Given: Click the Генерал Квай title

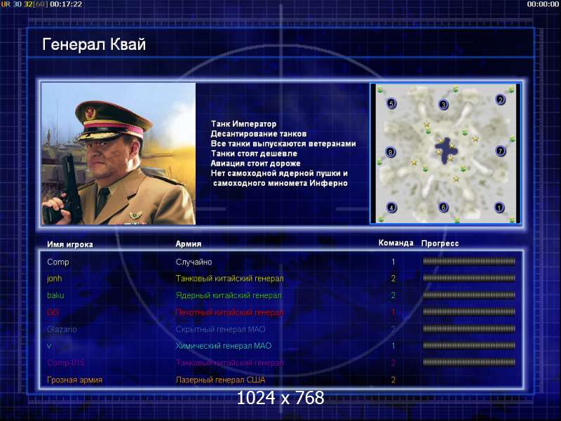Looking at the screenshot, I should pos(94,44).
